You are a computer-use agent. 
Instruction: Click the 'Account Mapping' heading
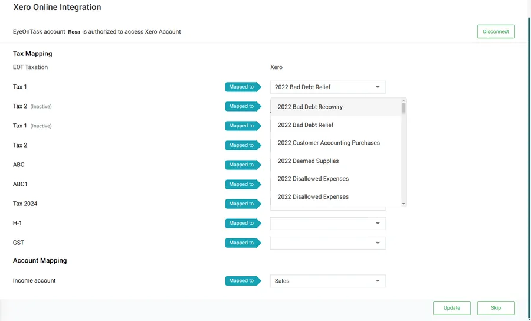click(x=40, y=260)
